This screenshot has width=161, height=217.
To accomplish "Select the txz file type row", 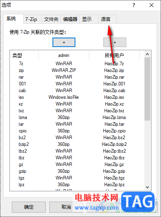I will (x=77, y=111).
